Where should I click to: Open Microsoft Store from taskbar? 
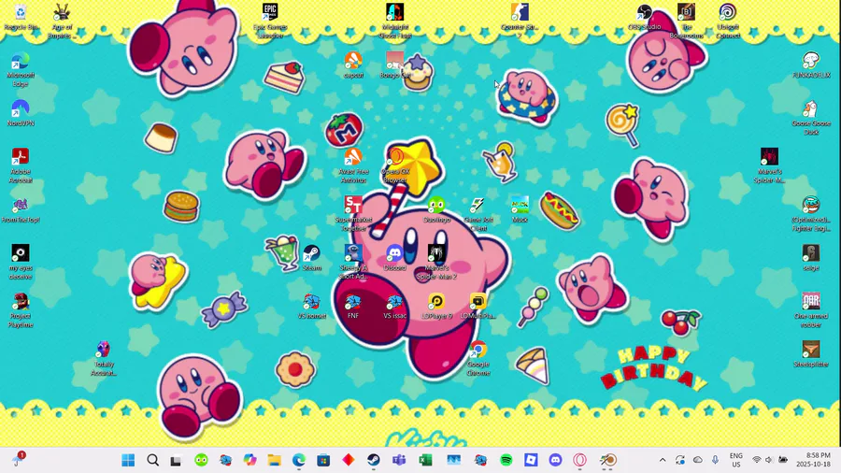click(323, 460)
